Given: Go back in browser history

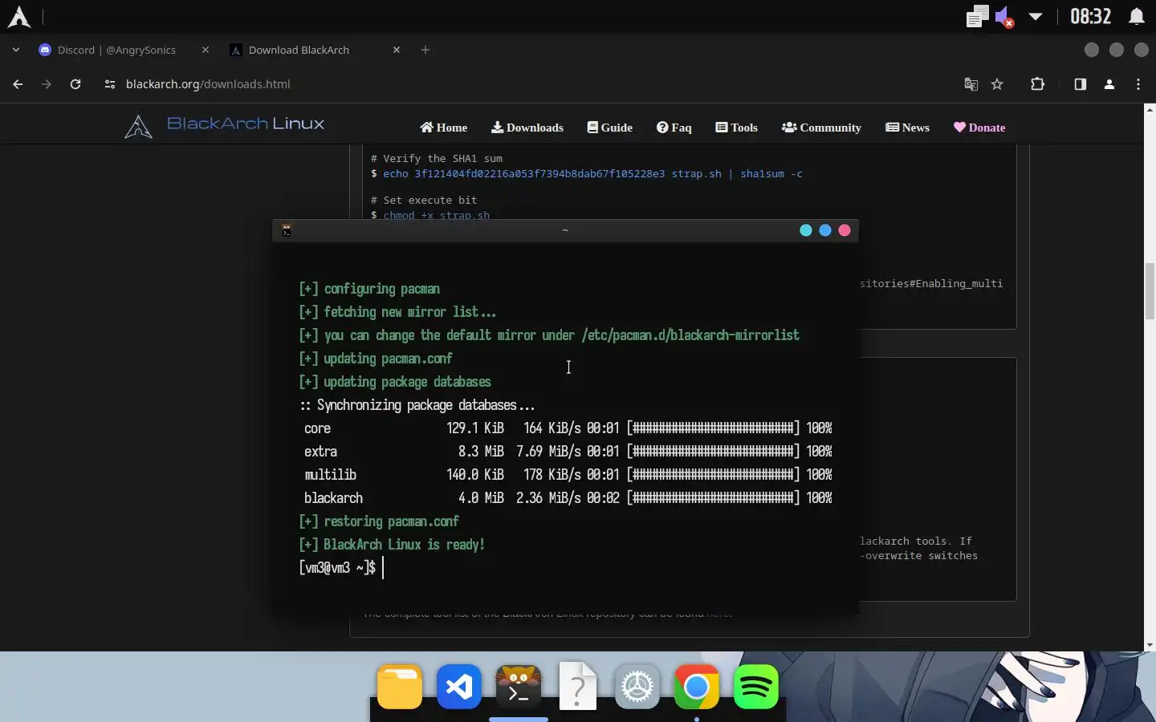Looking at the screenshot, I should point(18,84).
